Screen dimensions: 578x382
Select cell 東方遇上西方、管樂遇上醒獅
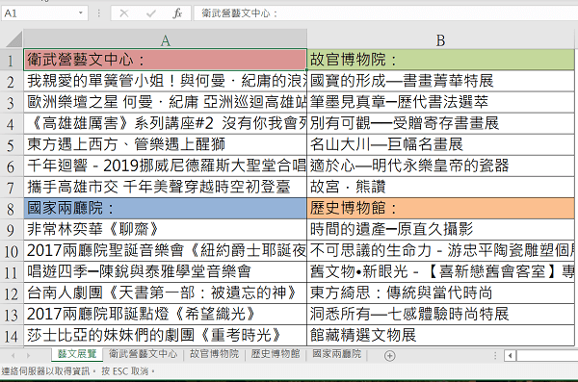coord(165,144)
